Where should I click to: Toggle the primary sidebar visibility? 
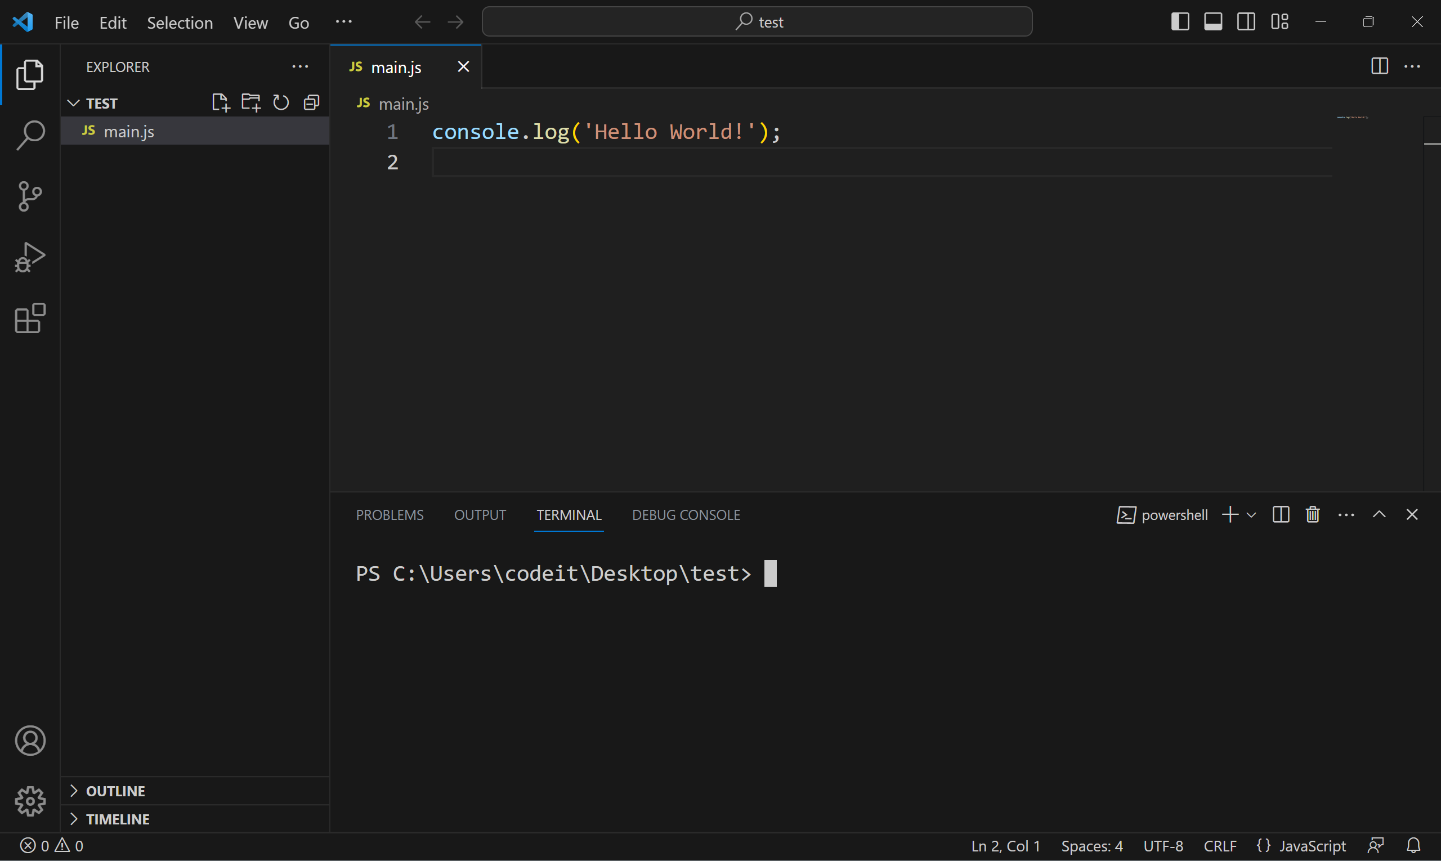pos(1179,21)
